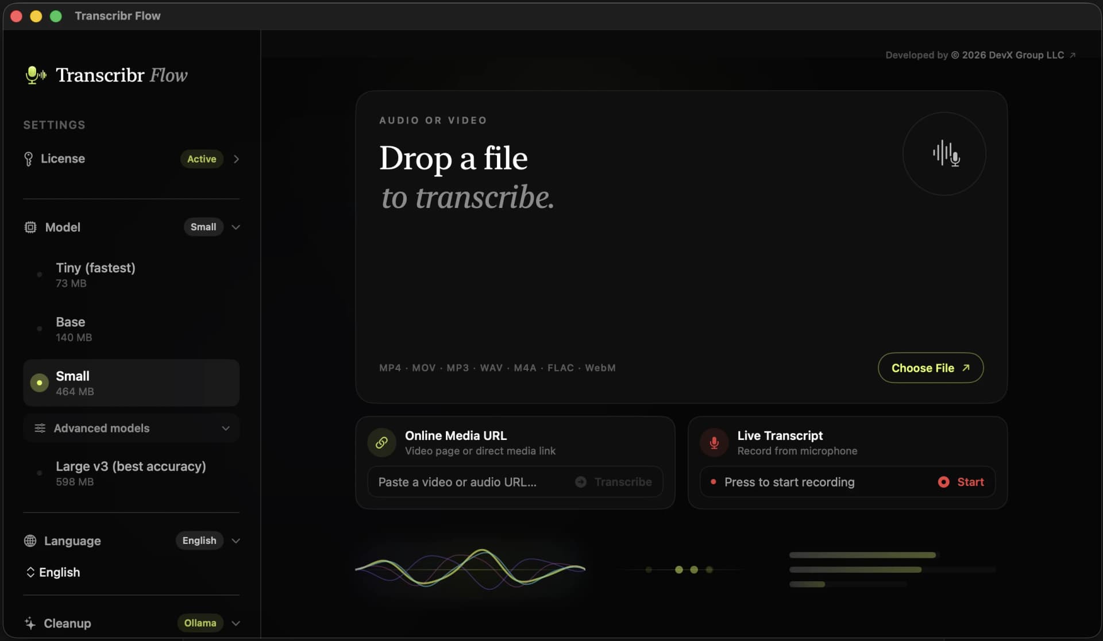Image resolution: width=1103 pixels, height=641 pixels.
Task: Click the Advanced models sliders icon
Action: point(40,428)
